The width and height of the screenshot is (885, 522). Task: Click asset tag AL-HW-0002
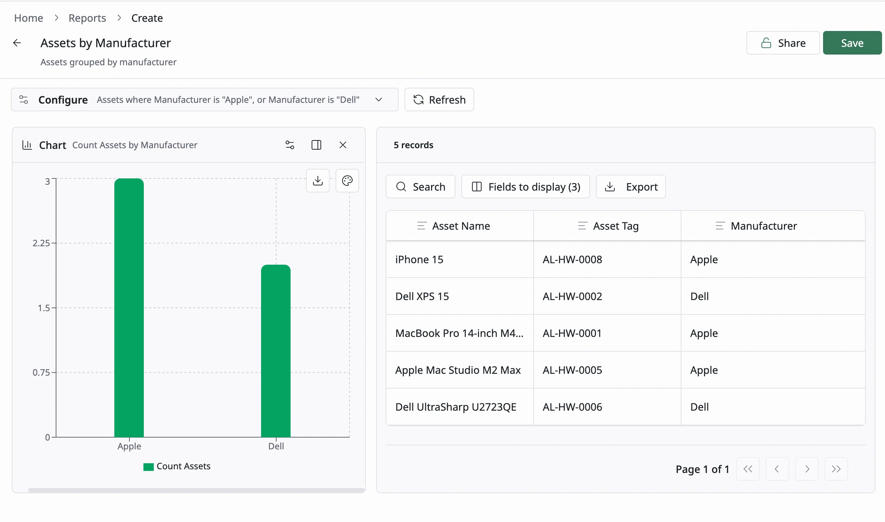(572, 296)
